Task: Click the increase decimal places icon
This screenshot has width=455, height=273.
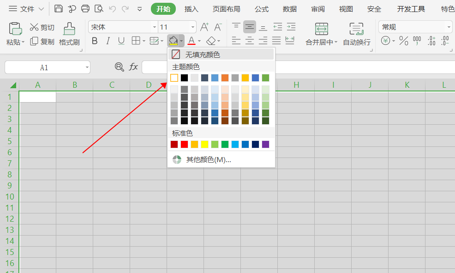Action: [x=431, y=41]
